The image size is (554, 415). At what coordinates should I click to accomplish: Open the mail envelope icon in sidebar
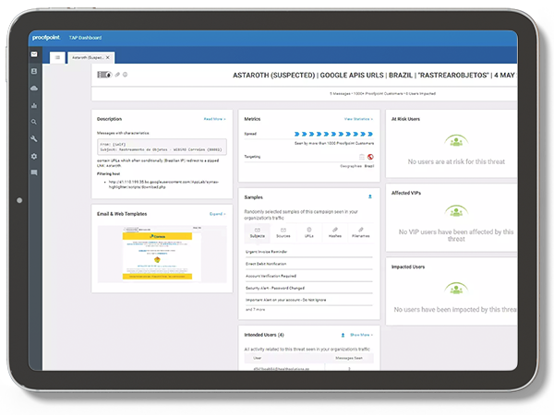34,54
